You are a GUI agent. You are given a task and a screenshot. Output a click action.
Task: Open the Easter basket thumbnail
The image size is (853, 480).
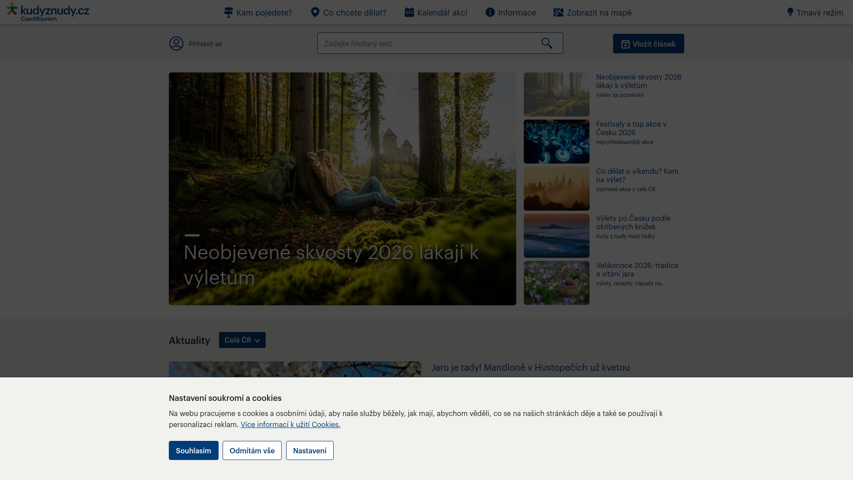pyautogui.click(x=557, y=283)
